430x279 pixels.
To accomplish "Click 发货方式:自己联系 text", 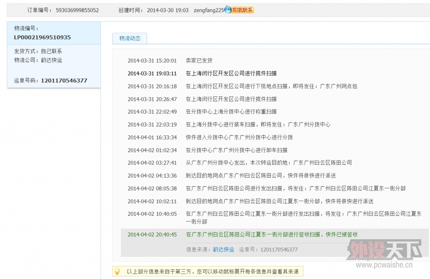I will point(38,51).
